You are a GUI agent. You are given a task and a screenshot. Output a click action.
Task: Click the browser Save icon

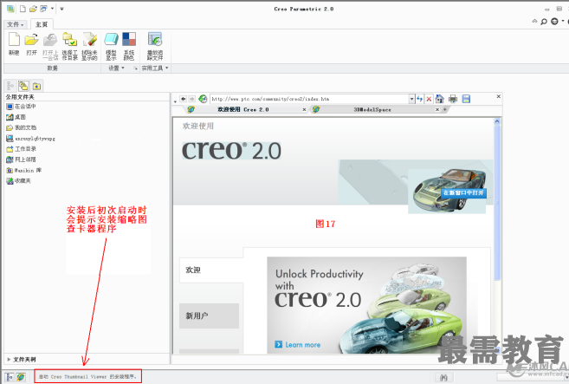click(x=466, y=99)
